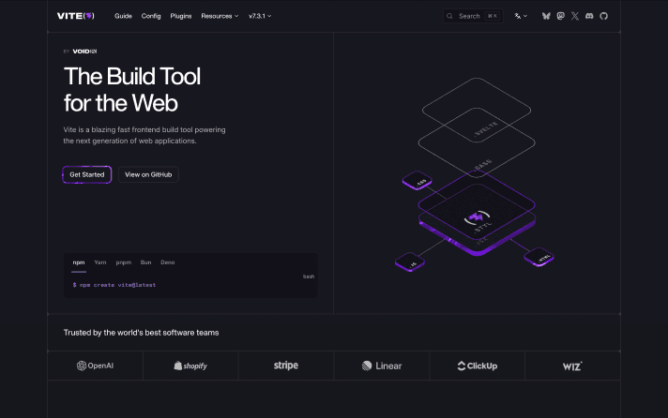Open the X (Twitter) social link icon
Viewport: 668px width, 418px height.
click(x=575, y=16)
